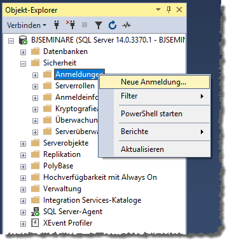Screen dimensions: 232x244
Task: Expand the PolyBase node
Action: pyautogui.click(x=23, y=166)
